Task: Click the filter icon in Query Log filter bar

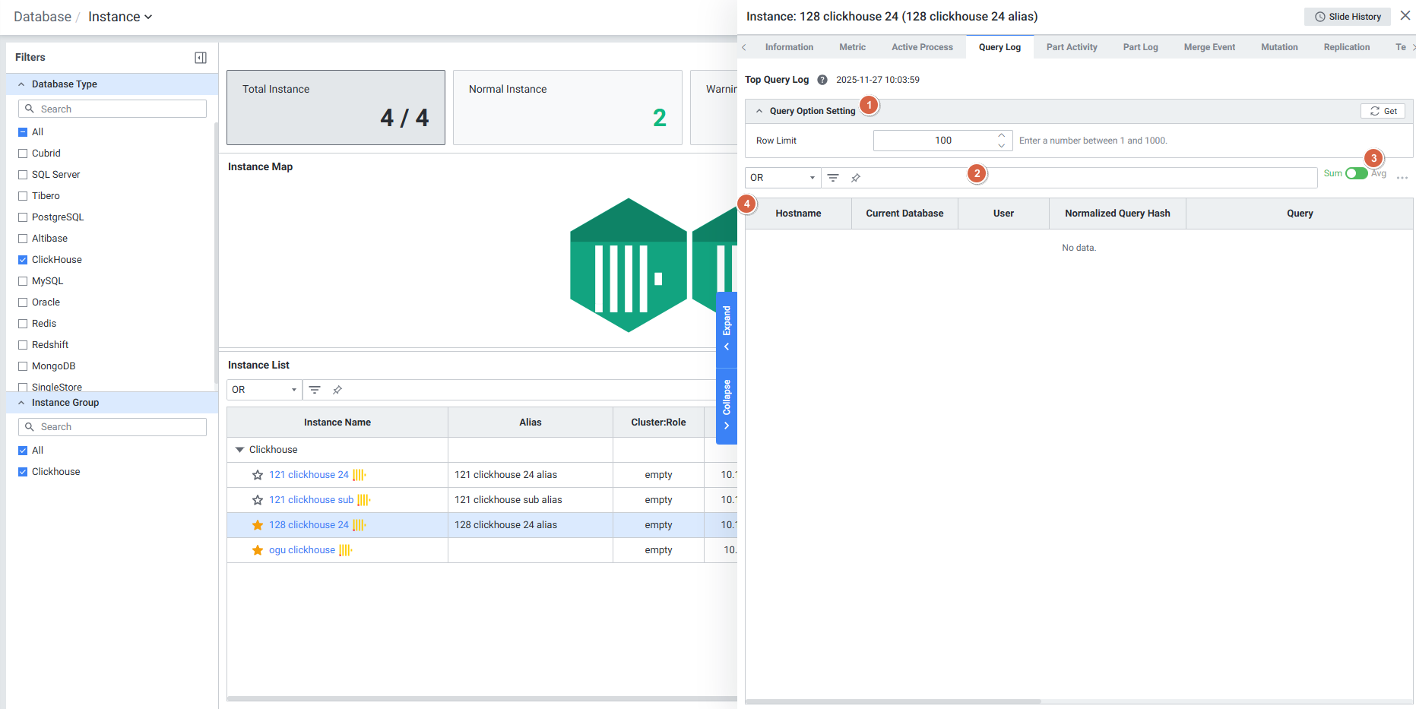Action: click(833, 178)
